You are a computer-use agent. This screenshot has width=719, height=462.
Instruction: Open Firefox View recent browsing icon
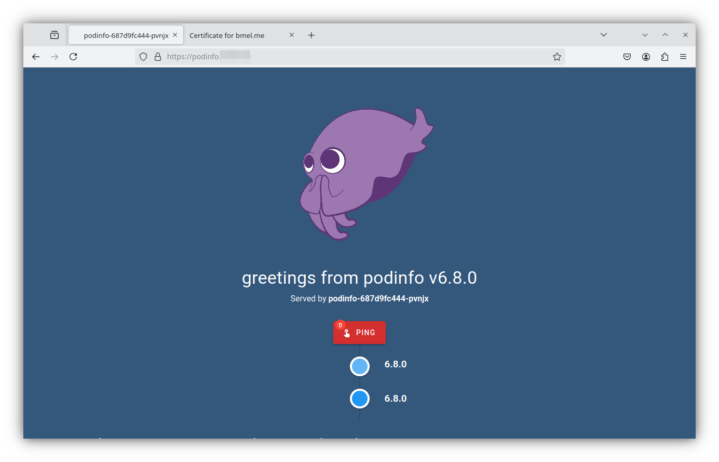click(x=55, y=35)
